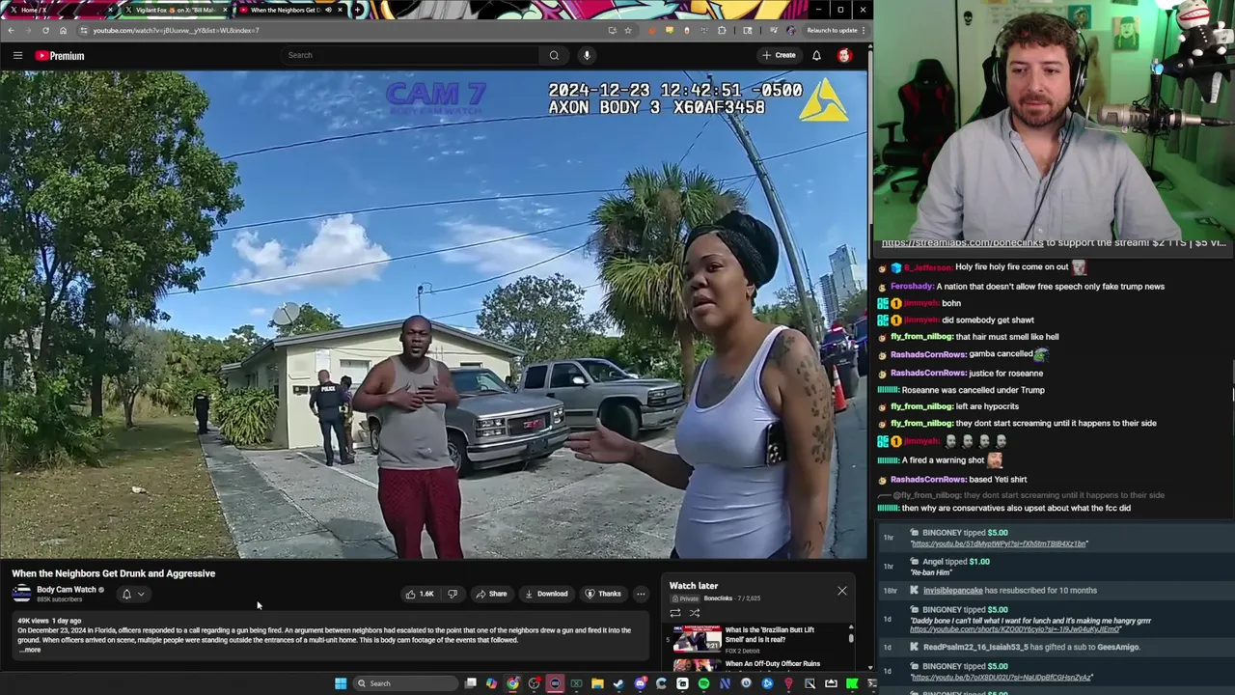Toggle shuffle playlist icon
Screen dimensions: 1235x695
(x=695, y=613)
